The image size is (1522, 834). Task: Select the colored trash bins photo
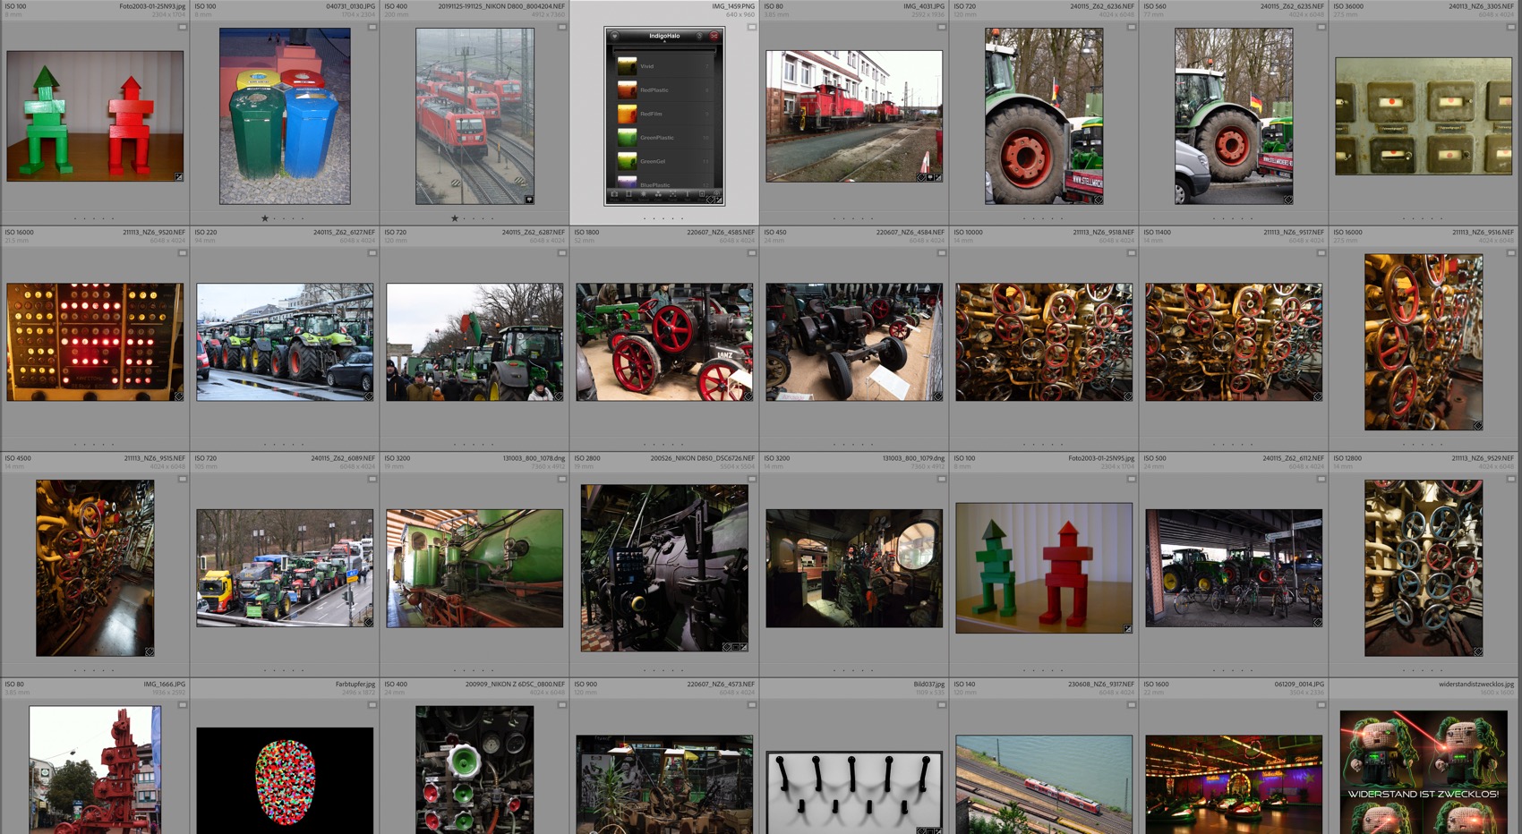point(285,116)
